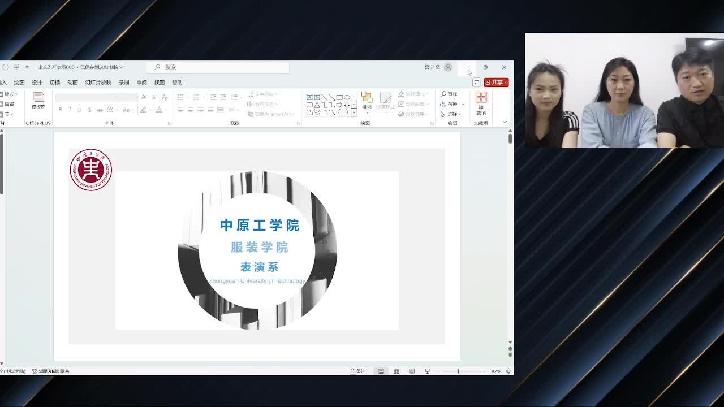Select the oval shape in gallery
724x407 pixels.
click(347, 97)
